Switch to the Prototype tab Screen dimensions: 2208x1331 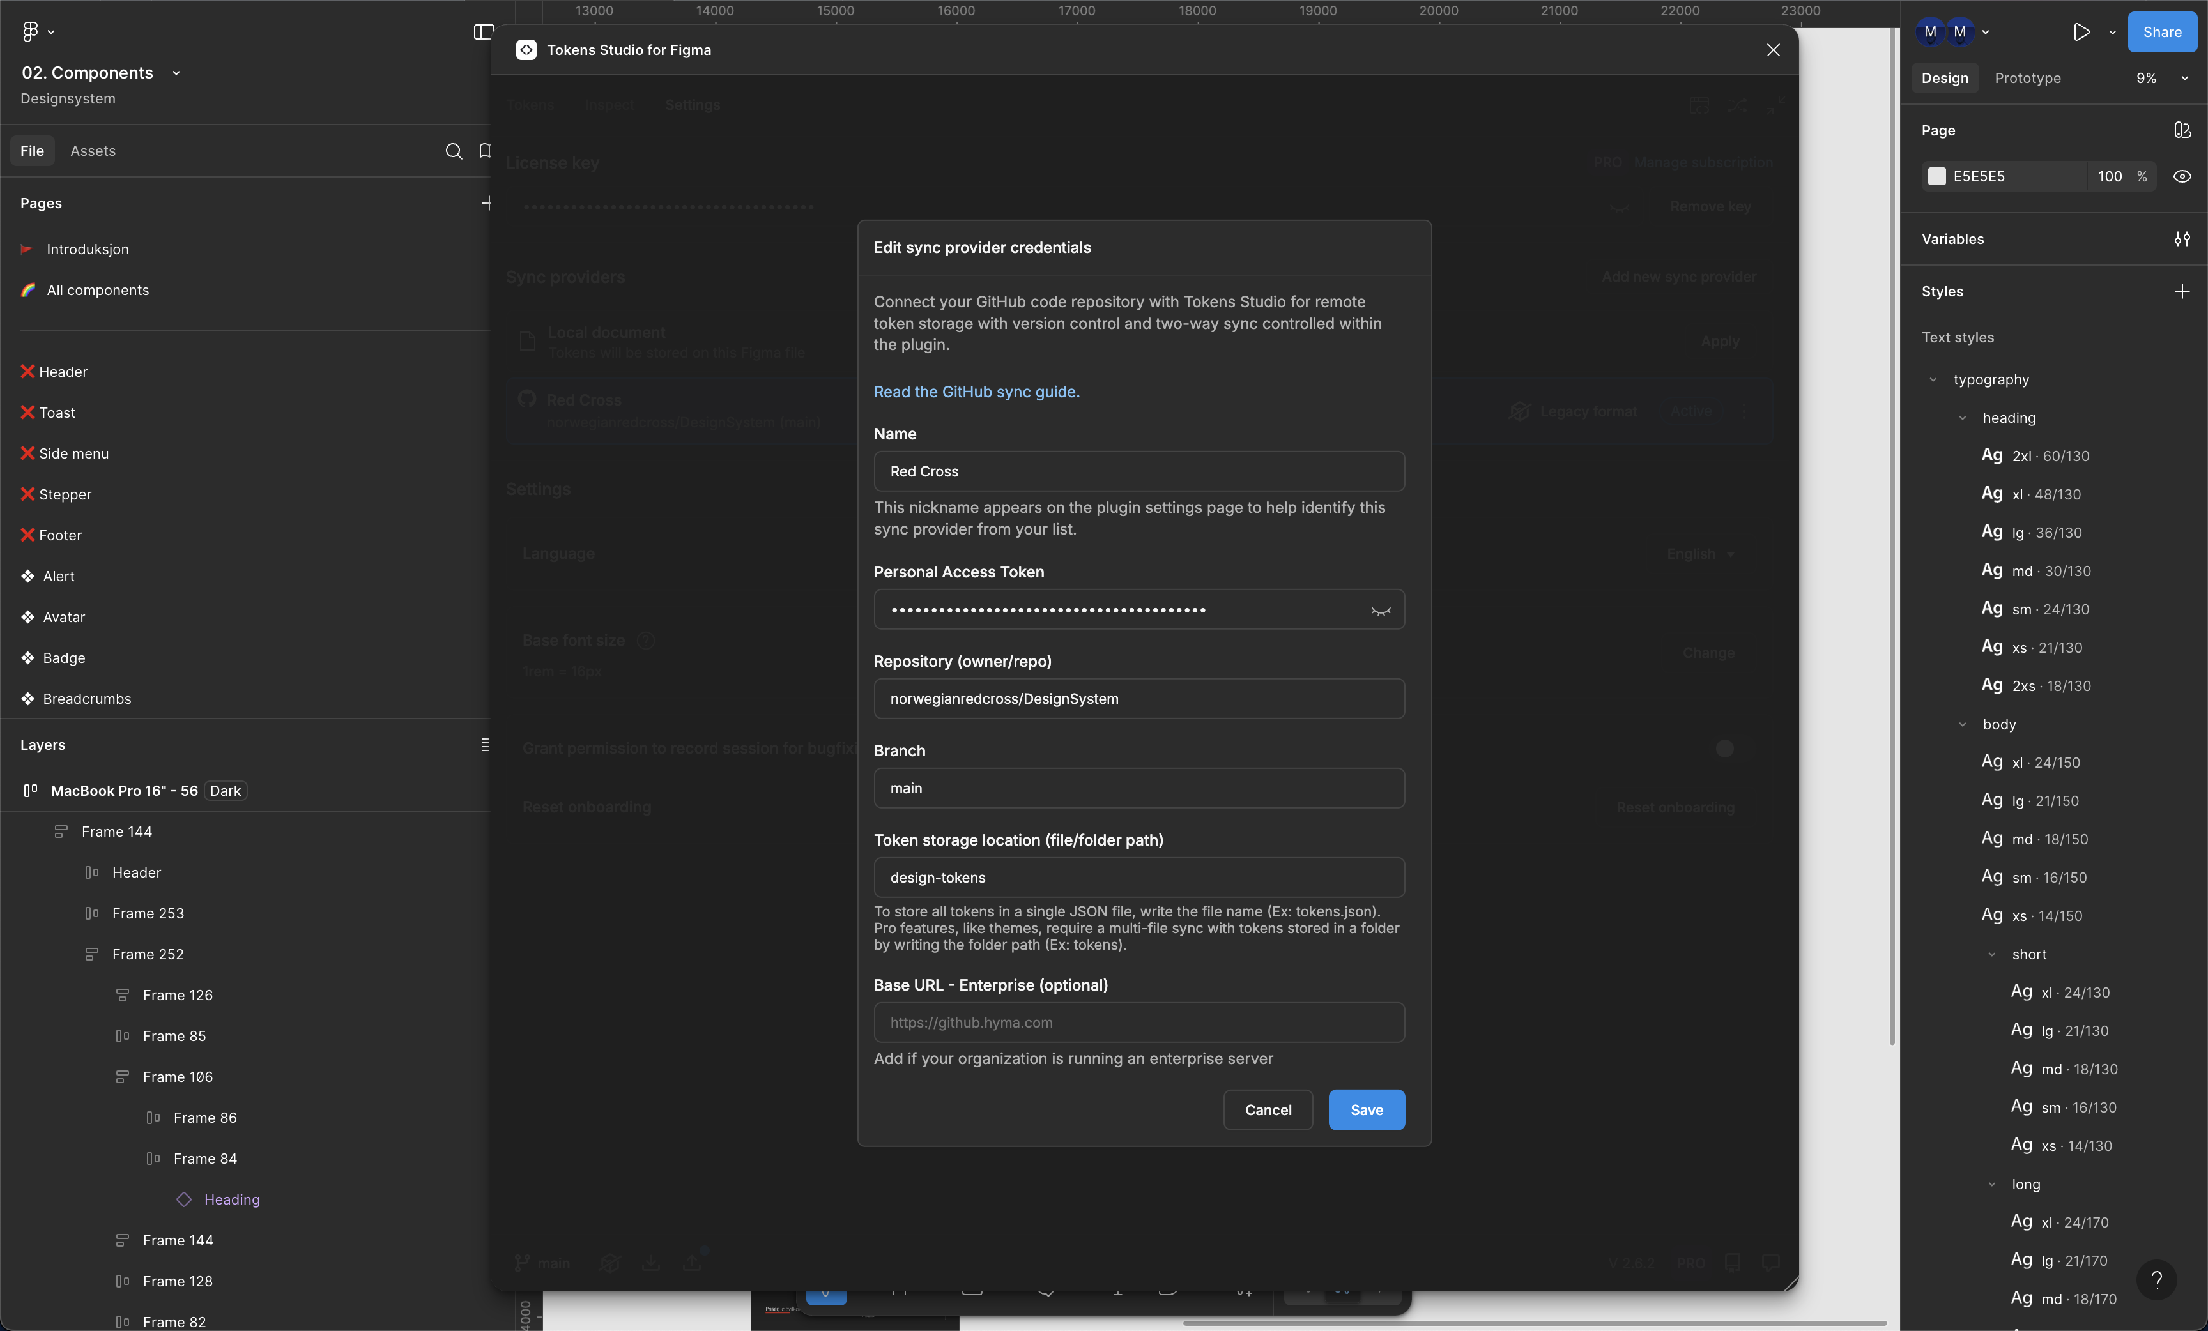click(x=2027, y=78)
